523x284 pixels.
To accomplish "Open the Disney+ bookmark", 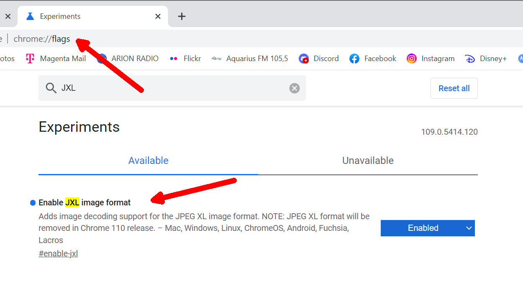I will tap(486, 59).
